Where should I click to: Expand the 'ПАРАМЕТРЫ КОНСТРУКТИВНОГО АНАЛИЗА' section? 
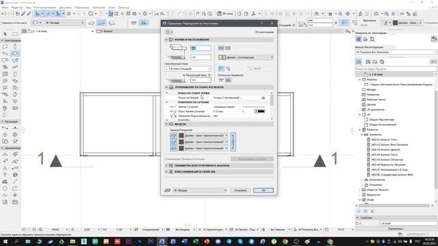[x=166, y=165]
